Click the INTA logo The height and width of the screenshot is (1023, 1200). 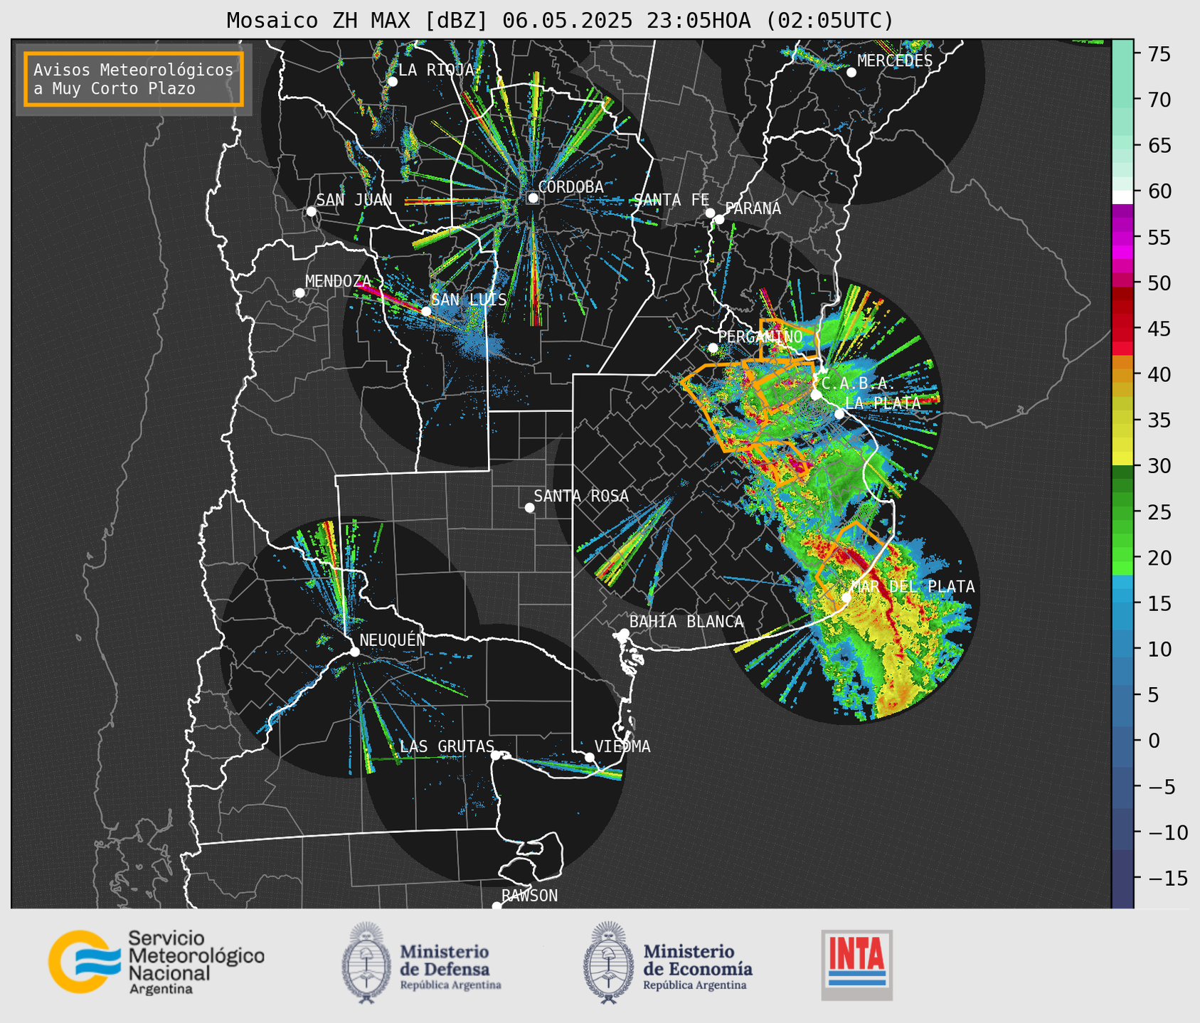pyautogui.click(x=857, y=965)
